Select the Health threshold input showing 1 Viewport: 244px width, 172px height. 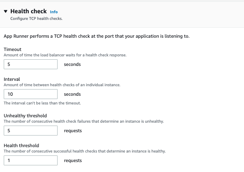tap(31, 160)
